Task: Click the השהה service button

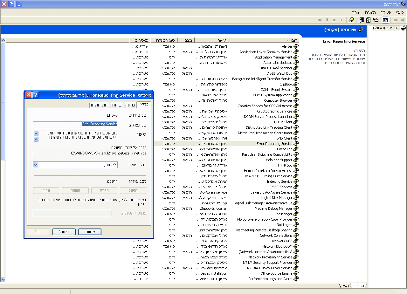Action: coord(75,191)
